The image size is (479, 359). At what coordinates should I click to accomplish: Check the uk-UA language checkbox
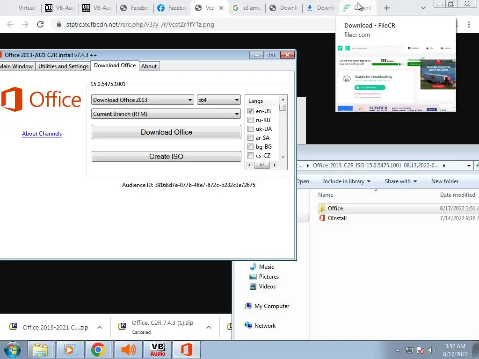(x=251, y=129)
